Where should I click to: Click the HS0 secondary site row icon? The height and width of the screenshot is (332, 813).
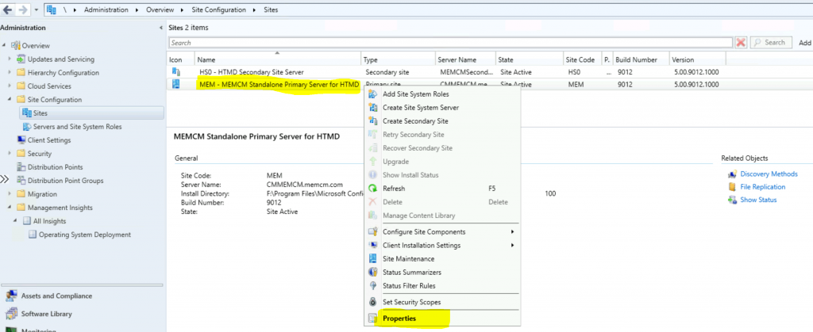tap(176, 72)
